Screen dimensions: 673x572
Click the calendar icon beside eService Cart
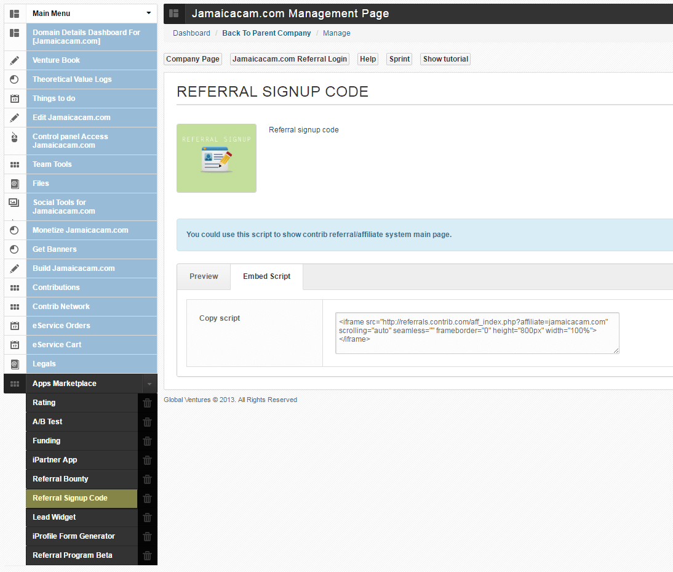coord(15,345)
